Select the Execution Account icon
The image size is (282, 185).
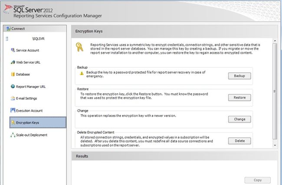[x=13, y=111]
